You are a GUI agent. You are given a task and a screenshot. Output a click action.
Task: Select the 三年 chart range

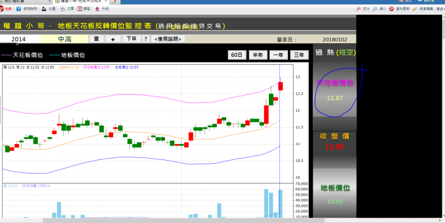[x=299, y=55]
